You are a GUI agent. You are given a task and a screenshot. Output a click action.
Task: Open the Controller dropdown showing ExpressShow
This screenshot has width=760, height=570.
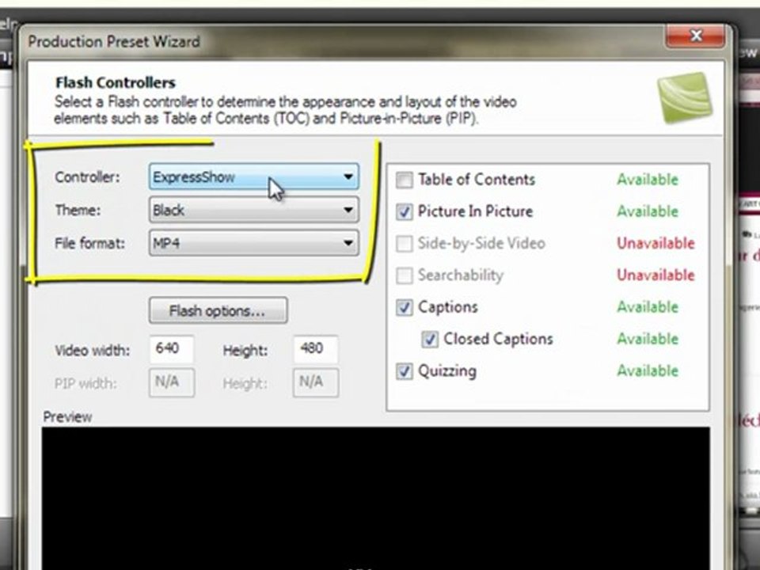pyautogui.click(x=254, y=177)
